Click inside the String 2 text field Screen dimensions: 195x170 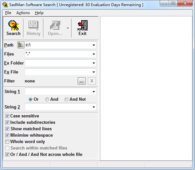click(x=58, y=107)
